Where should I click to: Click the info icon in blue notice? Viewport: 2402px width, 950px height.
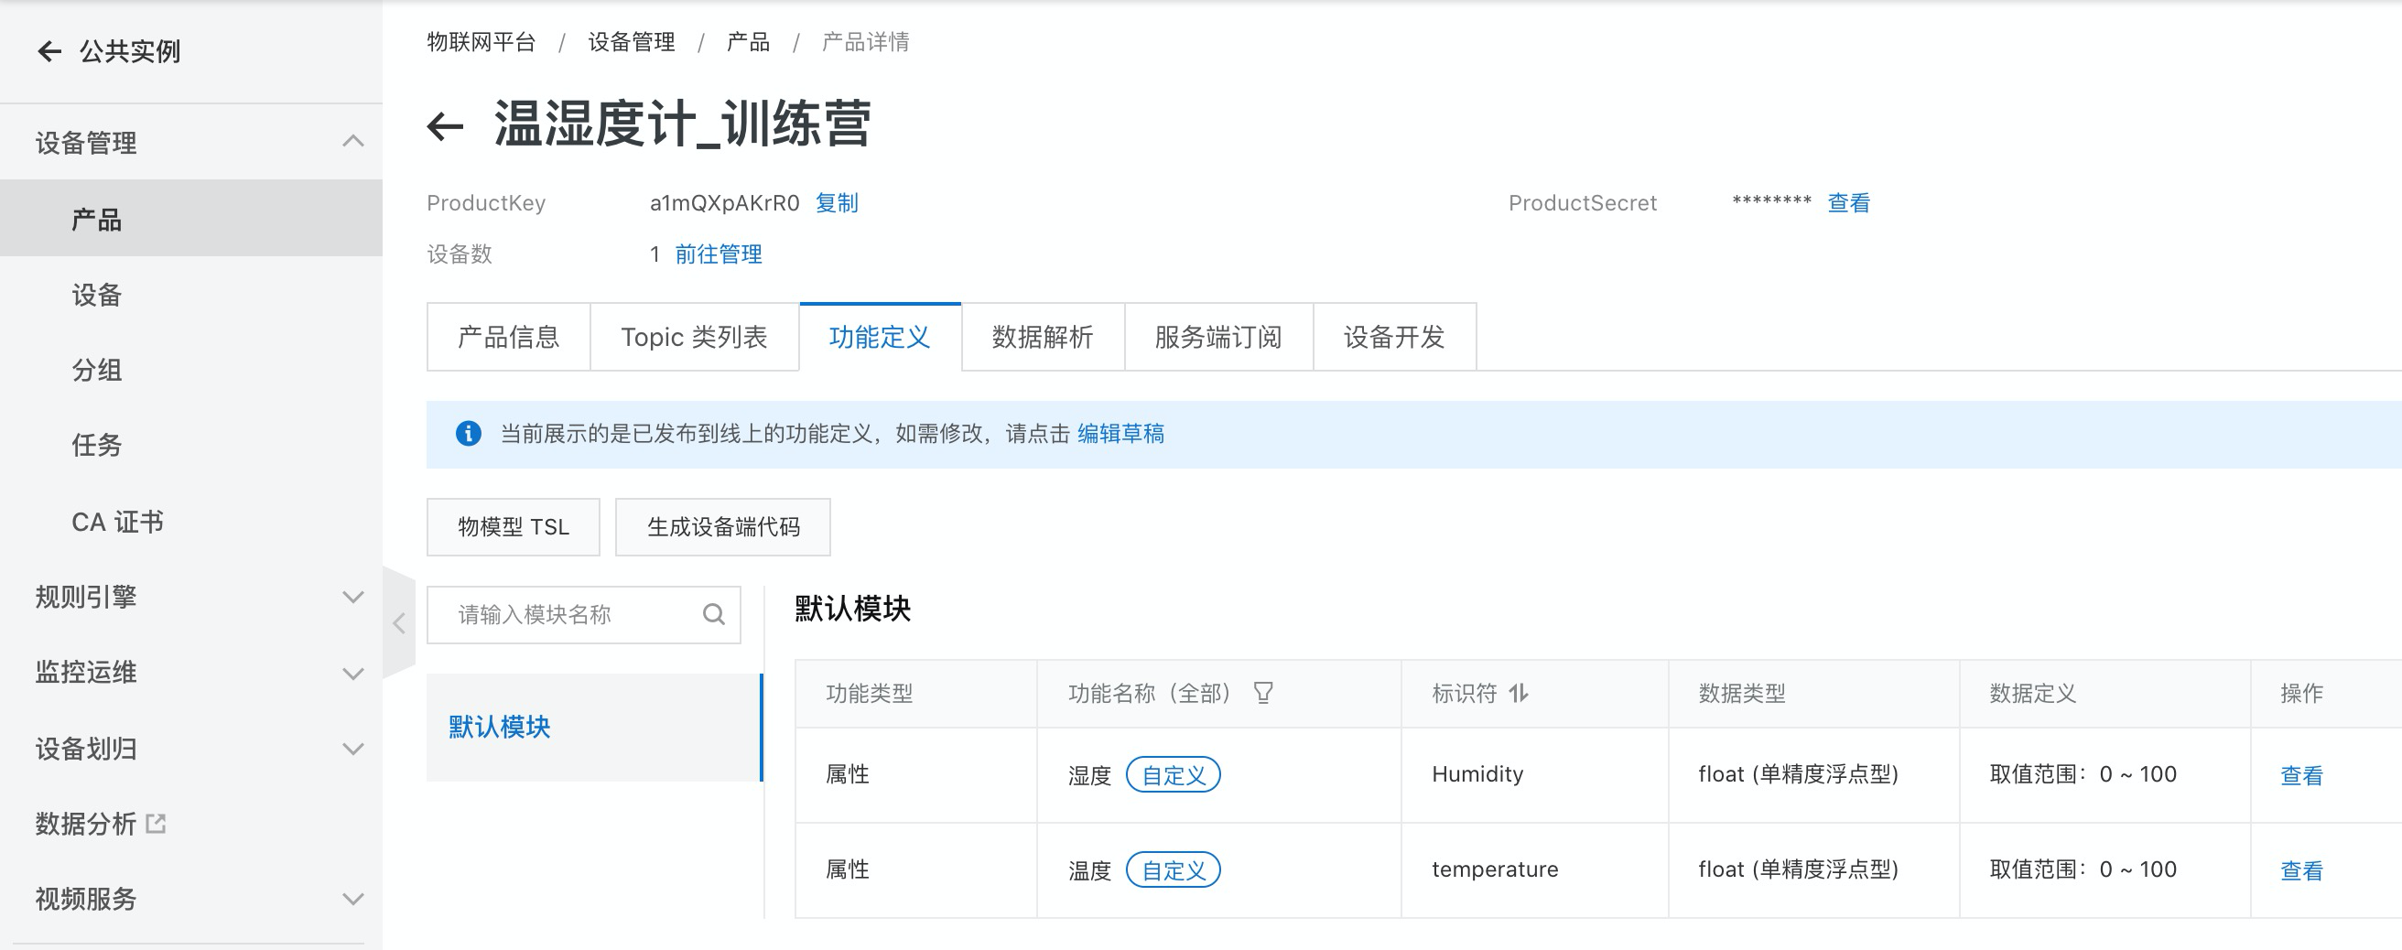(x=468, y=434)
